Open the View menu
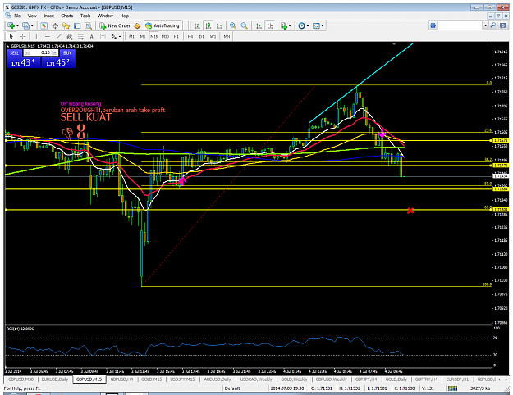 pos(32,16)
